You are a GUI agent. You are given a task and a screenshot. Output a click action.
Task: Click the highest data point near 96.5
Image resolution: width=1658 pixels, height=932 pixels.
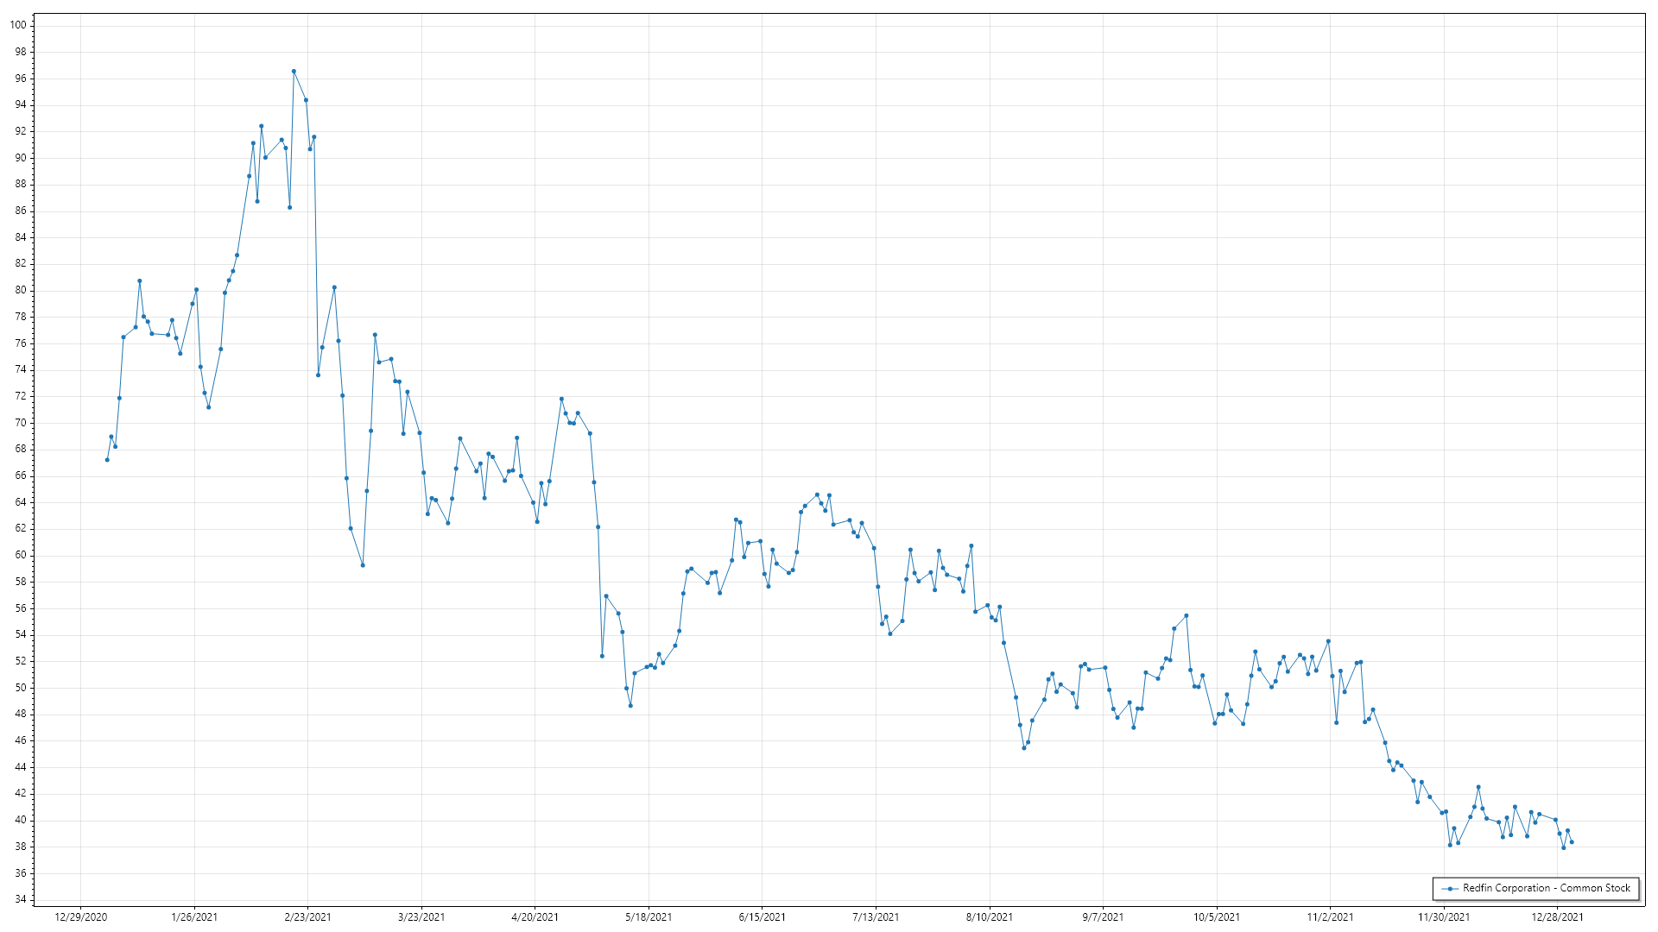point(294,72)
